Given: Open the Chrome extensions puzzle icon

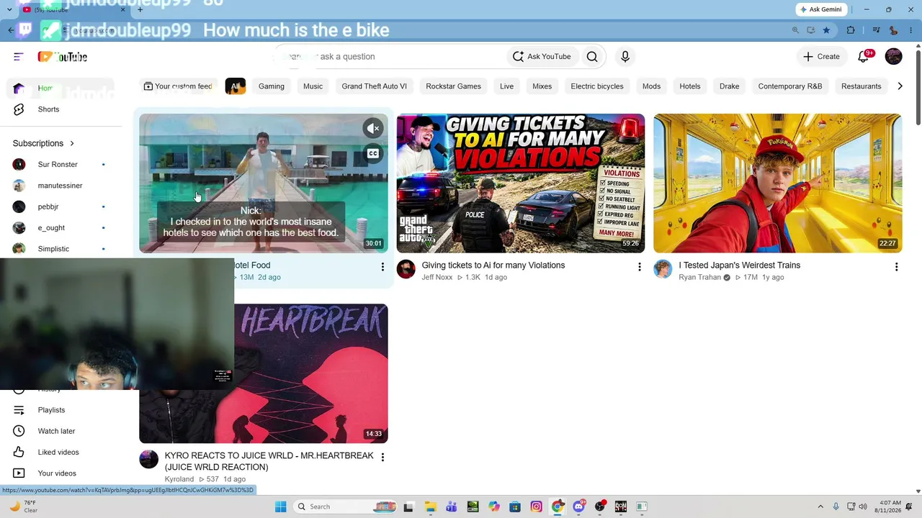Looking at the screenshot, I should click(x=851, y=30).
